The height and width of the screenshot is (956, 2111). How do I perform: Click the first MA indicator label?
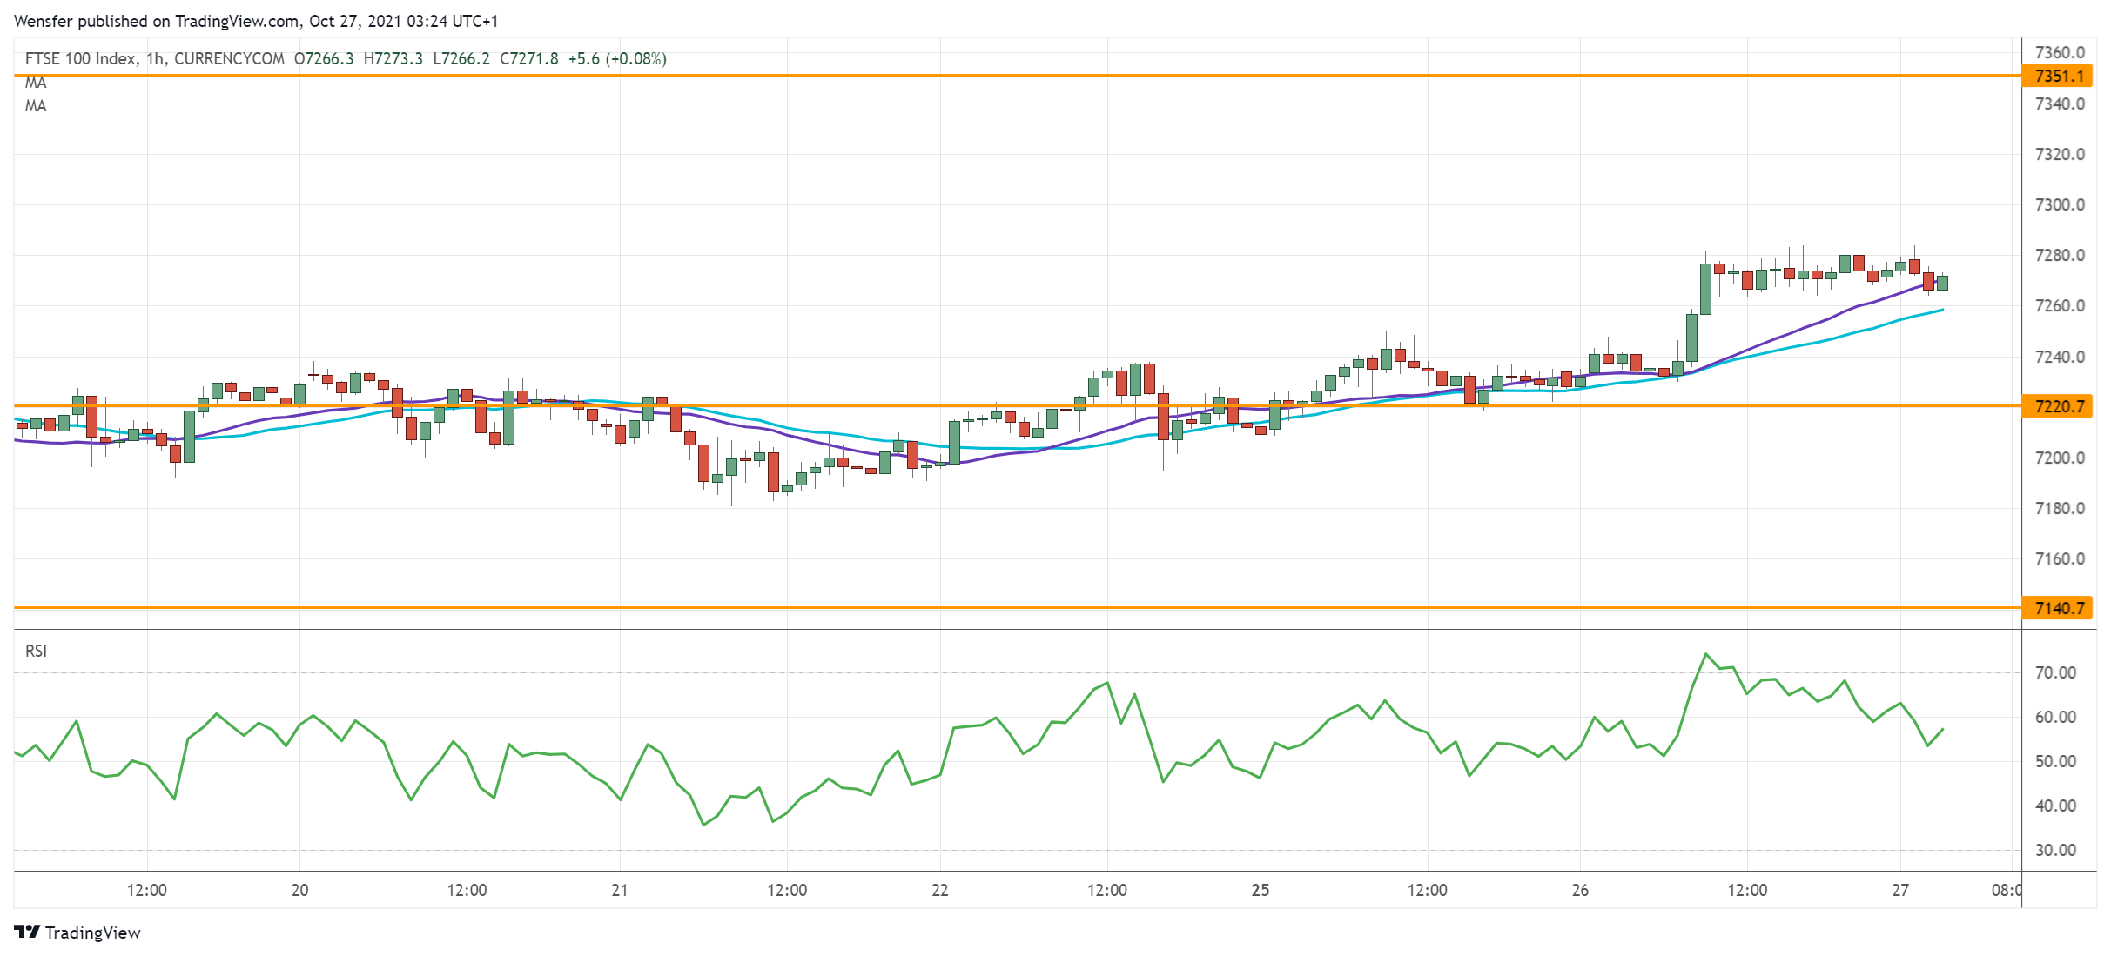click(36, 83)
